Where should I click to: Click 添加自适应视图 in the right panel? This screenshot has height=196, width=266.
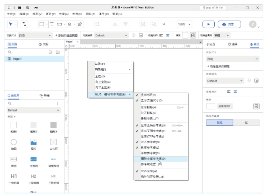[x=218, y=66]
